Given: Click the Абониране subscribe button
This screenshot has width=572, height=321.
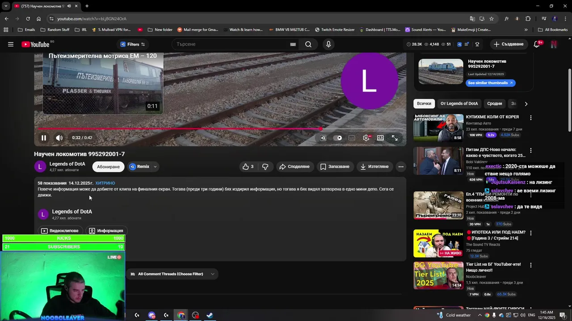Looking at the screenshot, I should pyautogui.click(x=108, y=167).
